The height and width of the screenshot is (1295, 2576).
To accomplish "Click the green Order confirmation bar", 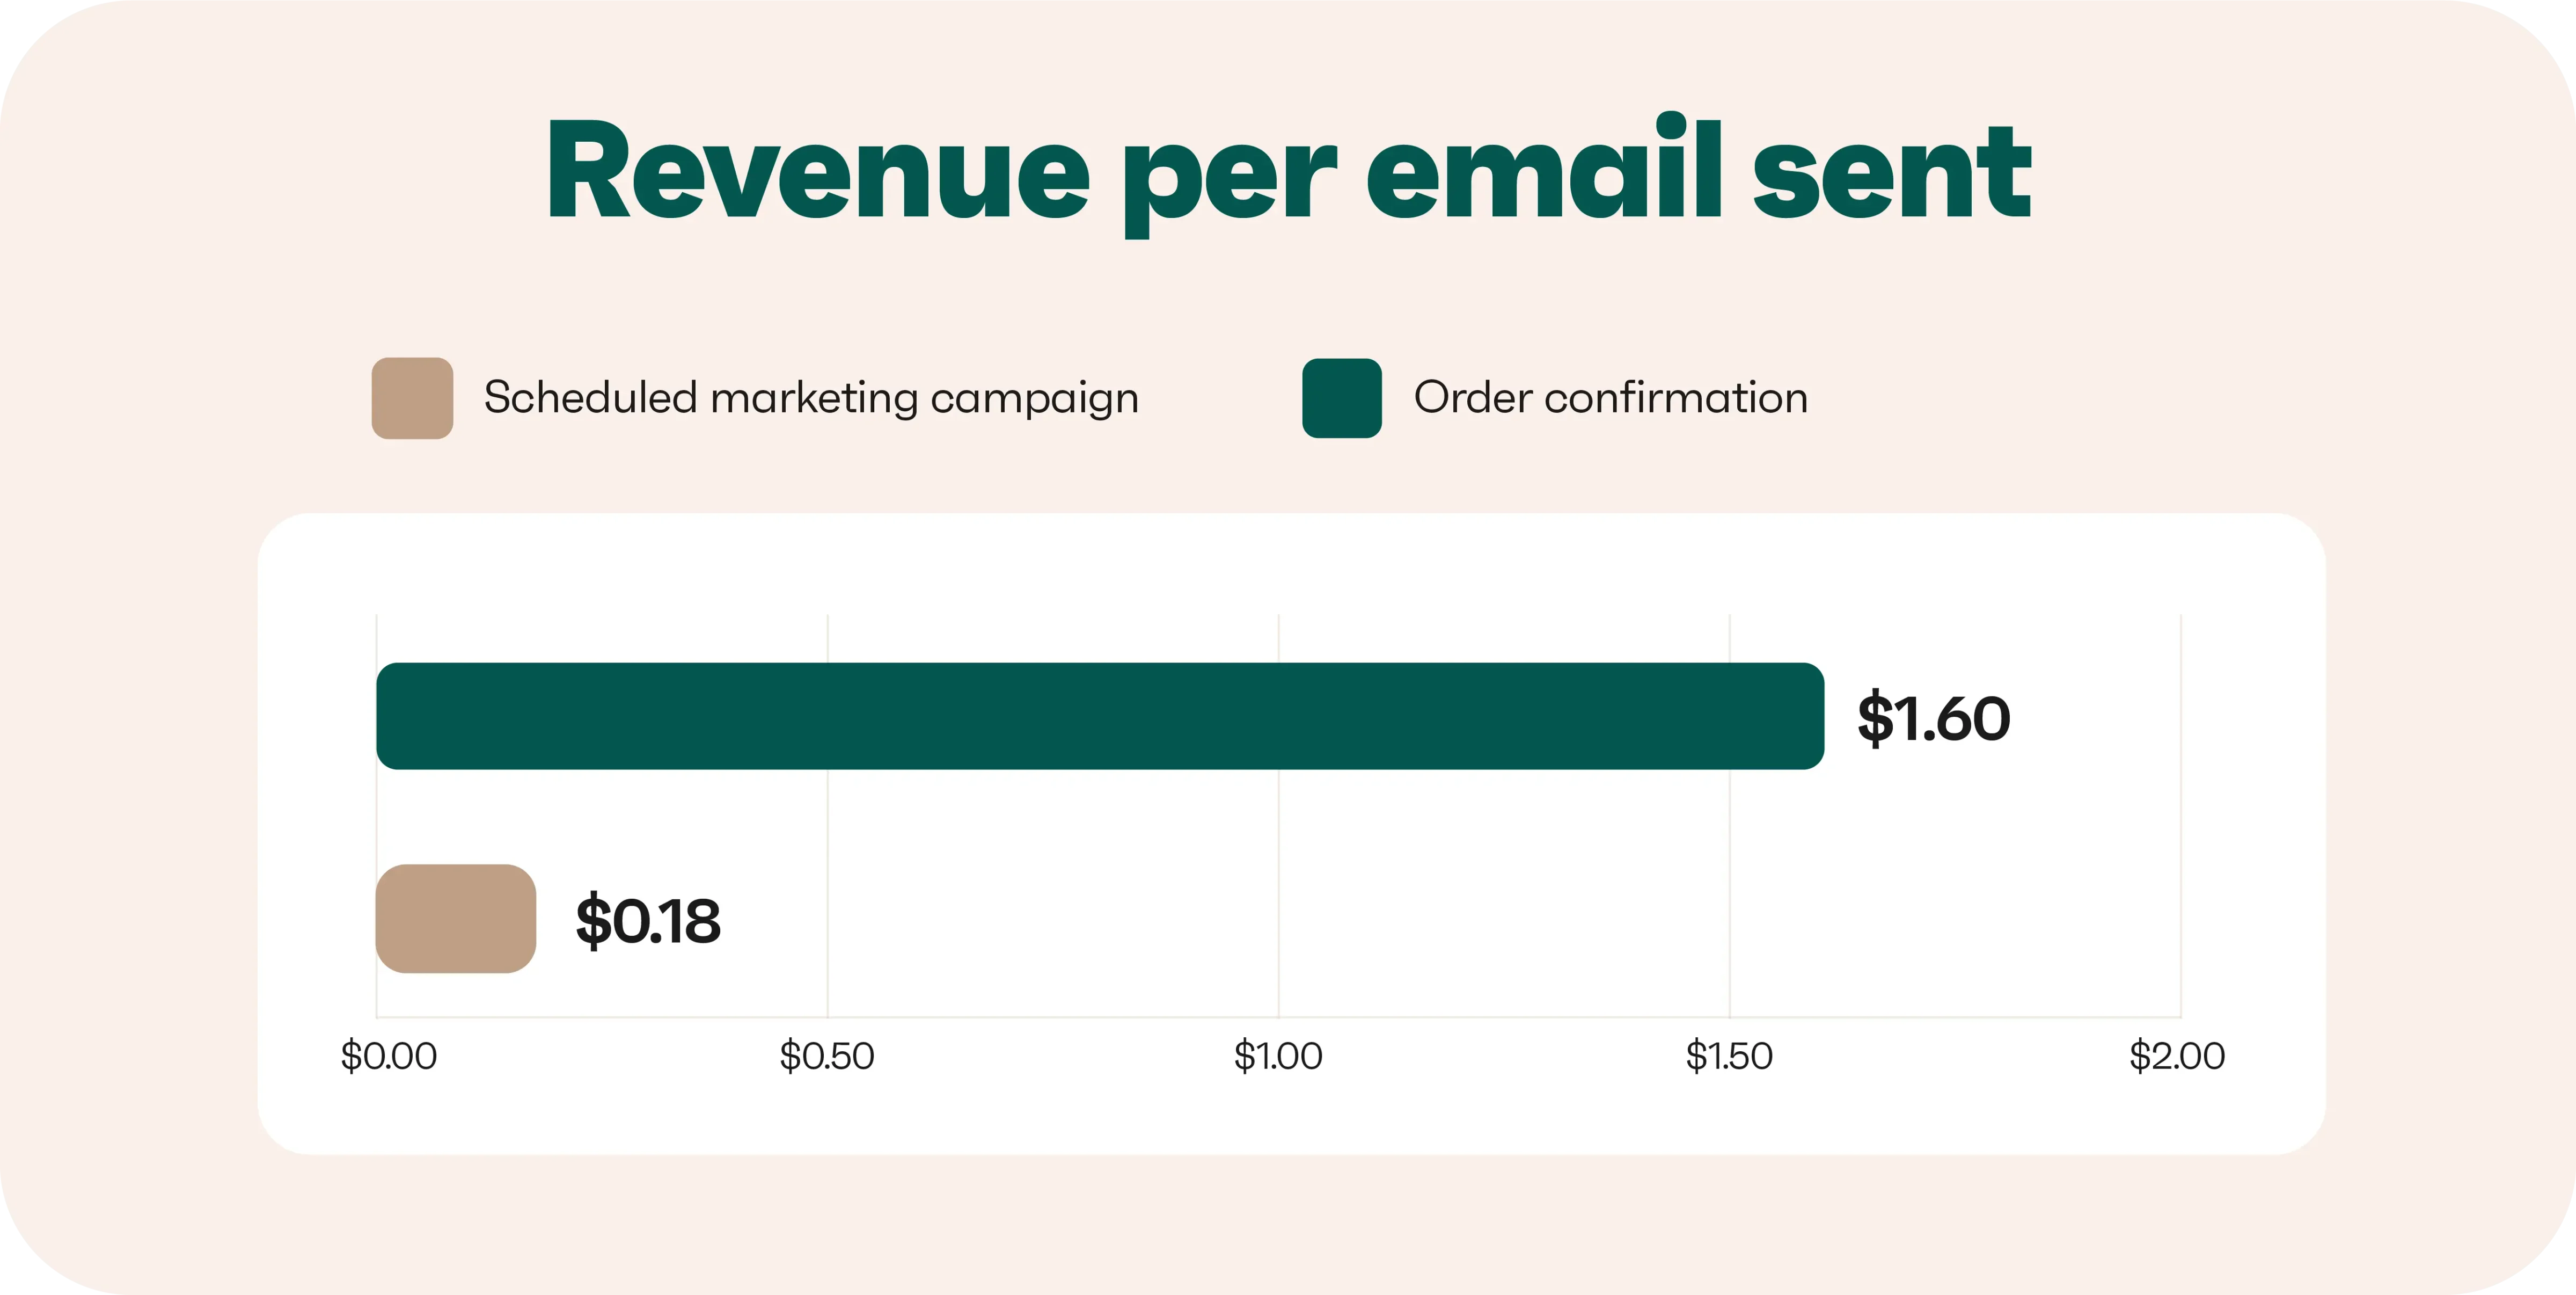I will pos(1100,716).
